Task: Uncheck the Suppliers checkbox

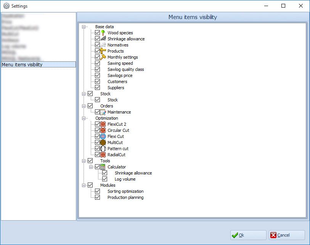Action: pyautogui.click(x=97, y=88)
